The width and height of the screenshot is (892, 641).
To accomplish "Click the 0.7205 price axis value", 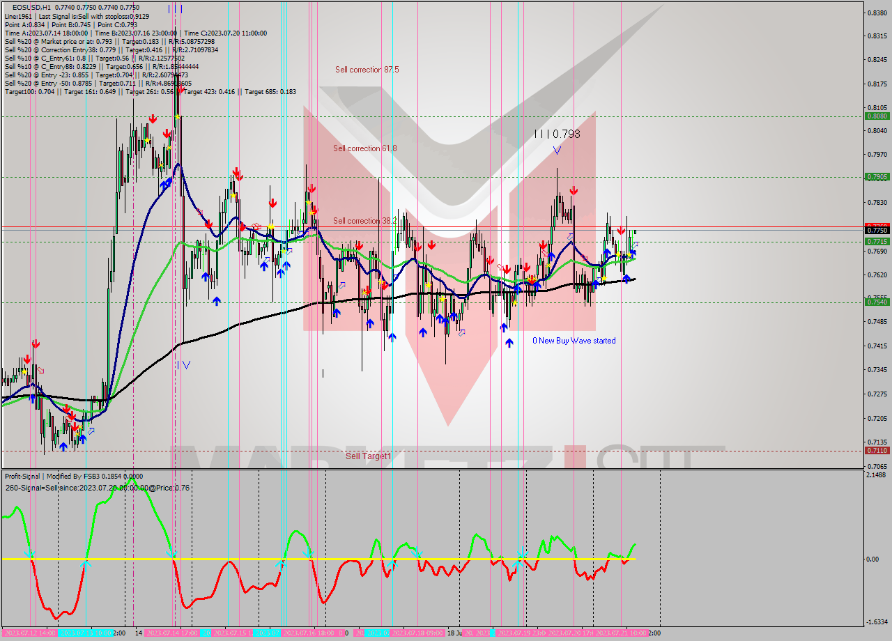I will pyautogui.click(x=877, y=418).
